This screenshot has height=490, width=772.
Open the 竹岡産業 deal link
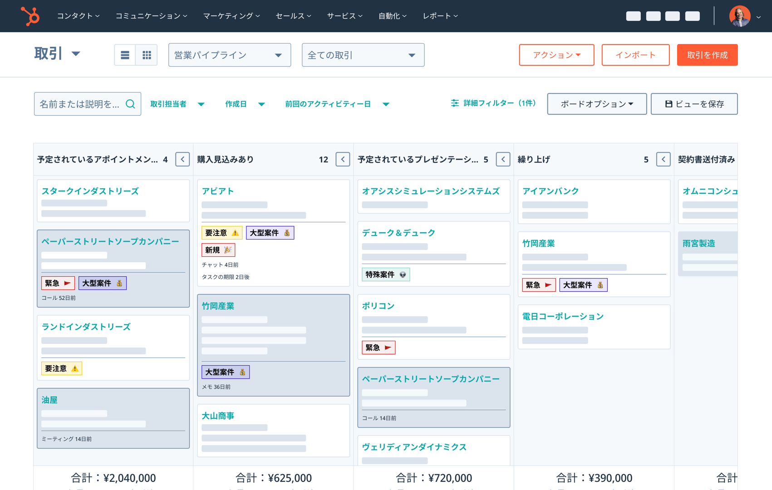219,306
